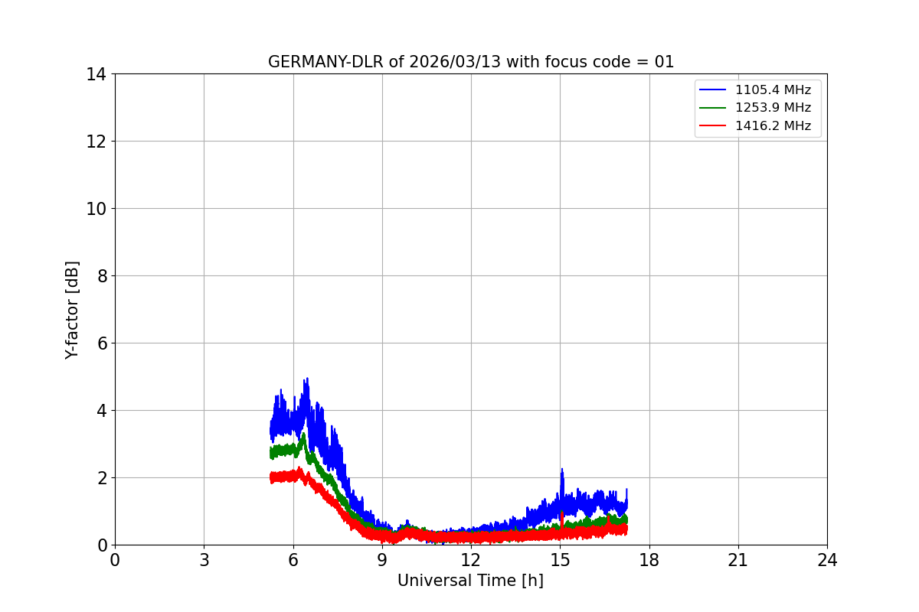The height and width of the screenshot is (612, 919).
Task: Click the y-axis tick label 14
Action: click(x=96, y=74)
